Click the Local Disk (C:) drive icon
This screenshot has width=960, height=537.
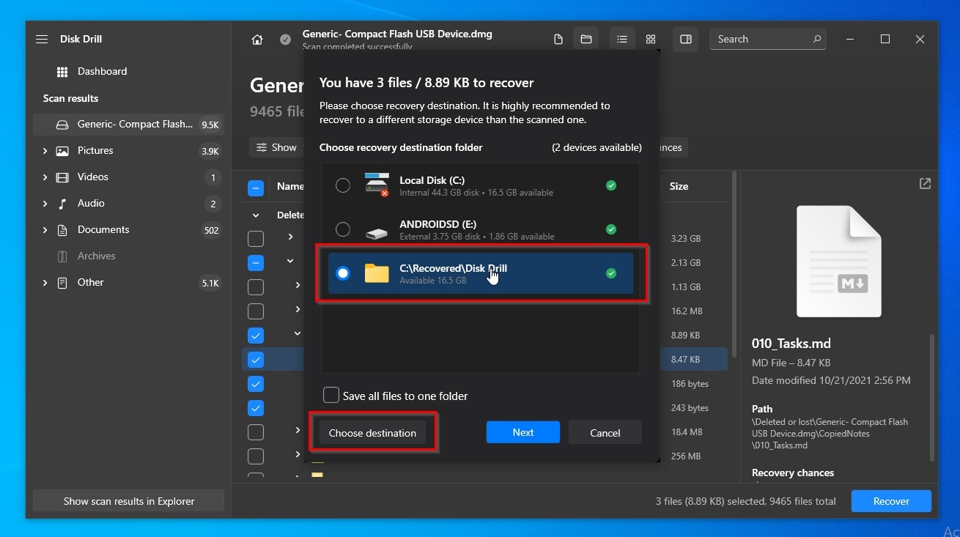377,185
